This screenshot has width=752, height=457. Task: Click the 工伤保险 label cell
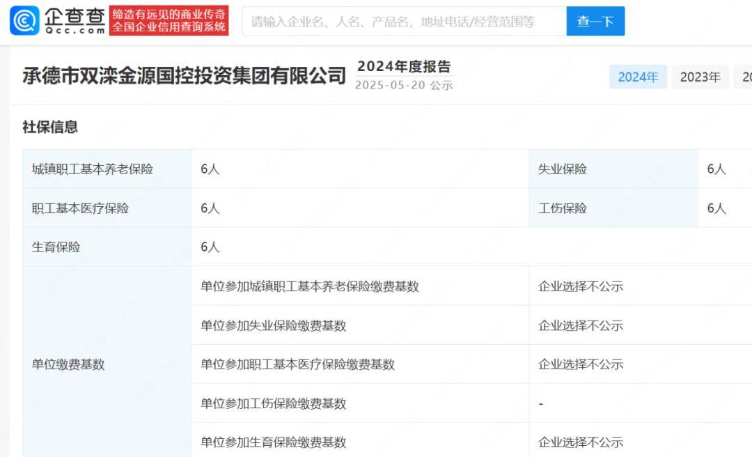(x=562, y=208)
